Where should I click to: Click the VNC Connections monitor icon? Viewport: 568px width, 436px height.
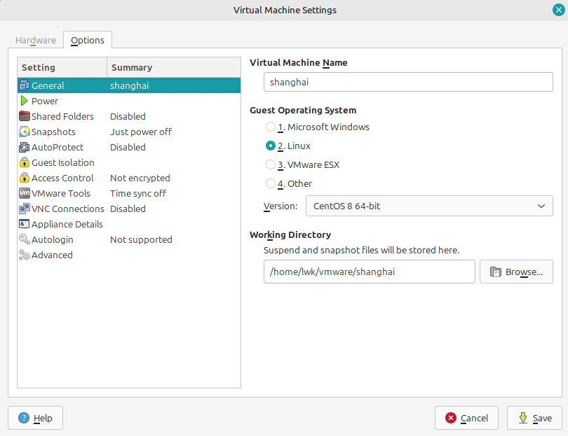[x=25, y=209]
